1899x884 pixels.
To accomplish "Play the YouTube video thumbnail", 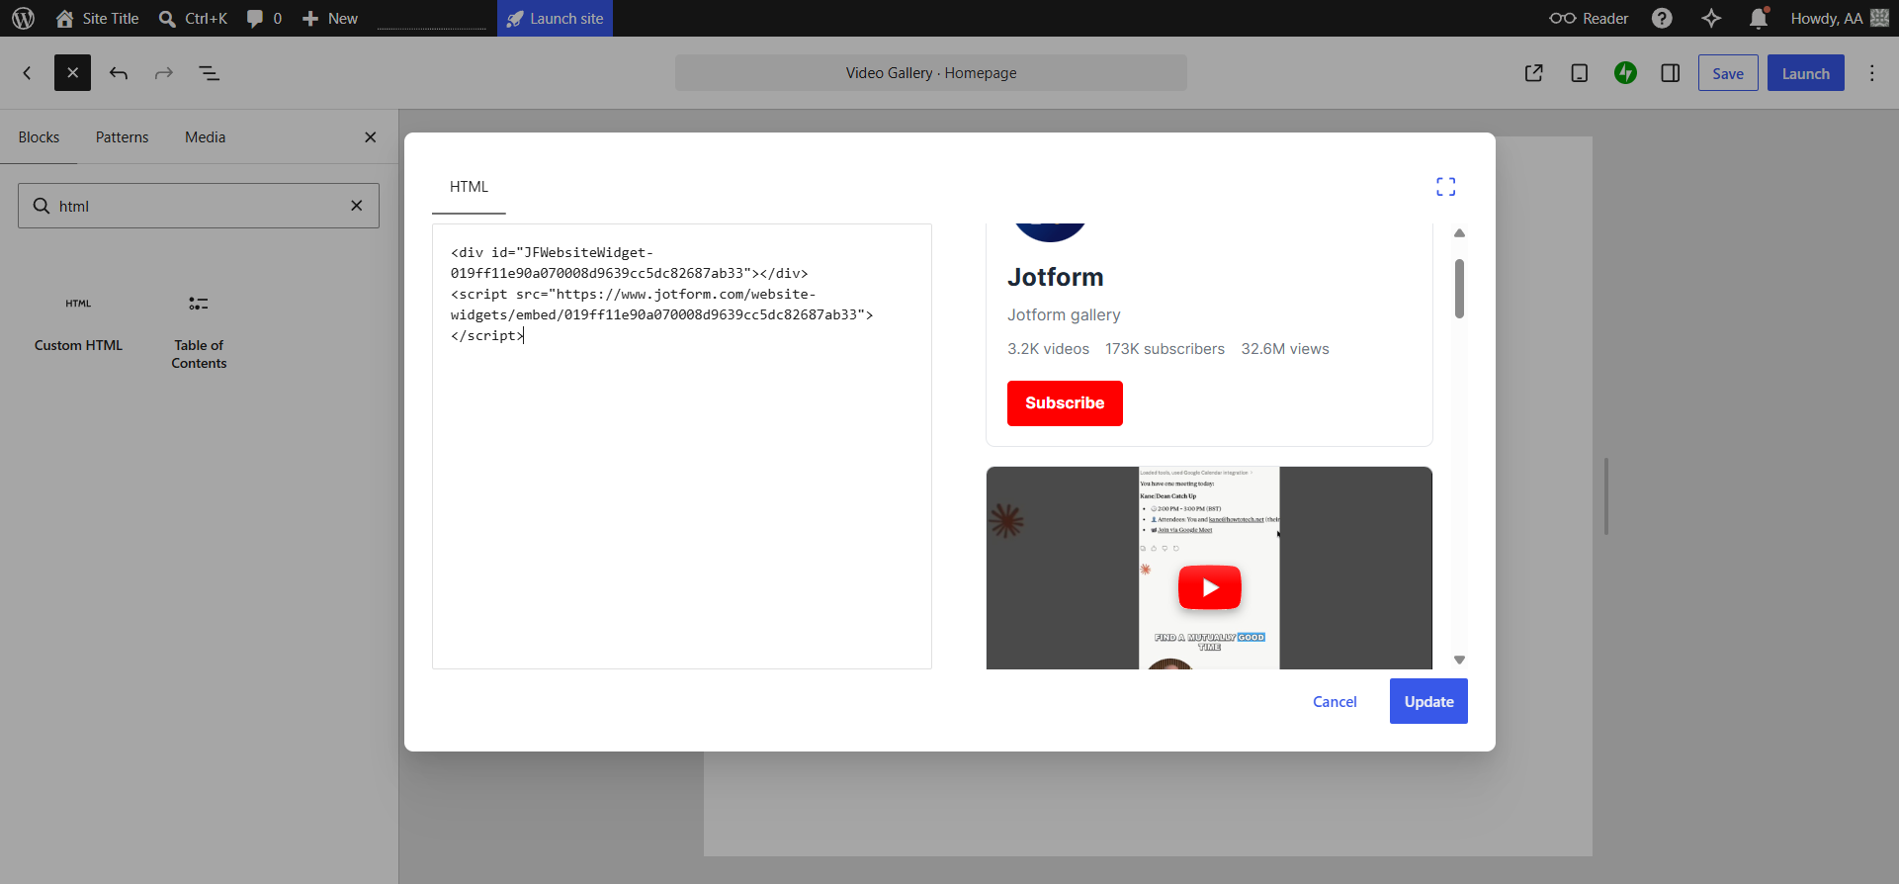I will [1209, 587].
